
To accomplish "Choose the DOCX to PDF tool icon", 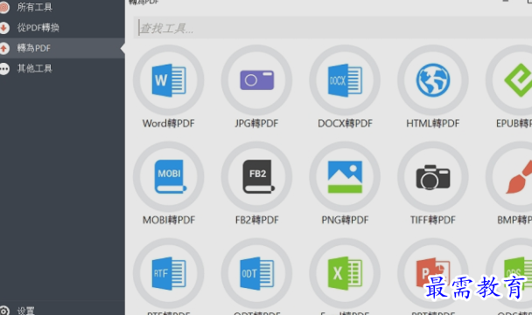I will [345, 80].
